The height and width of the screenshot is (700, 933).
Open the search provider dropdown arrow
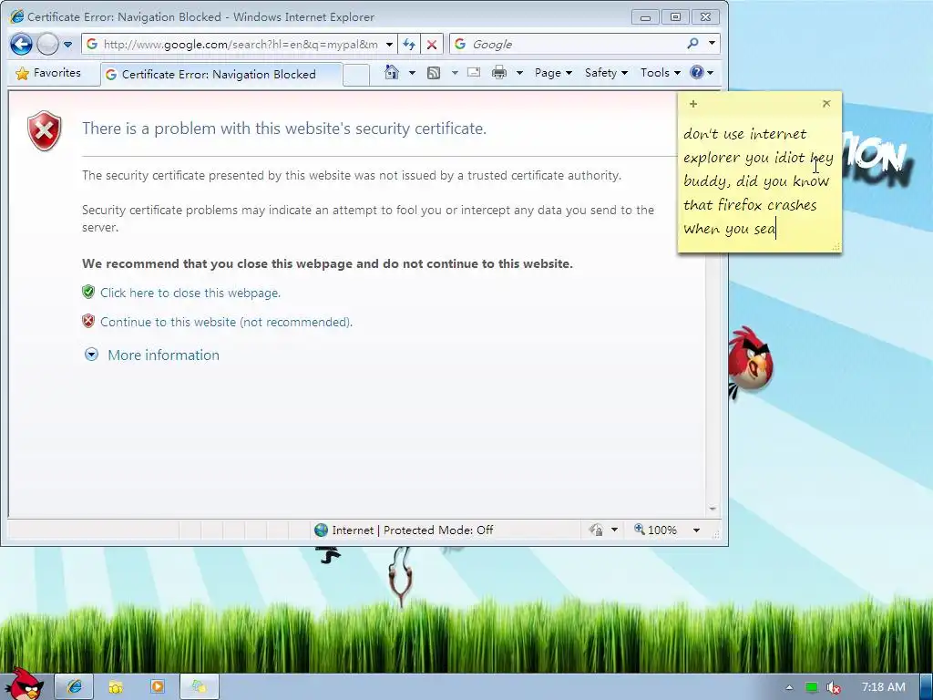tap(712, 44)
